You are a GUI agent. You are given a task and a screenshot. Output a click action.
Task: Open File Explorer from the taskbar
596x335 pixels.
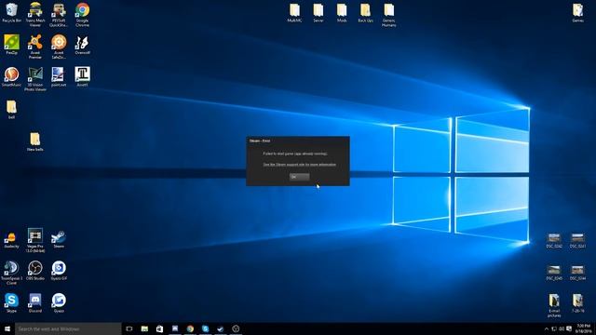click(x=144, y=328)
